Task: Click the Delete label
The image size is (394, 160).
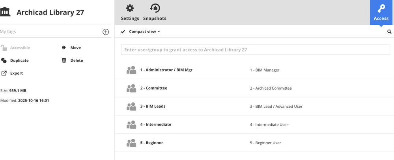Action: [x=77, y=61]
